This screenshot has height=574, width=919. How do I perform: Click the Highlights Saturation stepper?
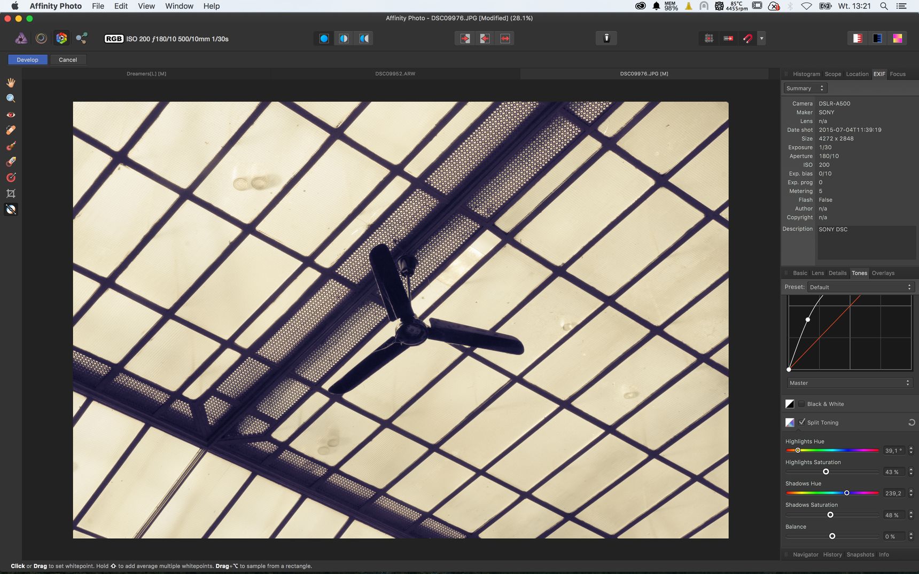pyautogui.click(x=911, y=471)
